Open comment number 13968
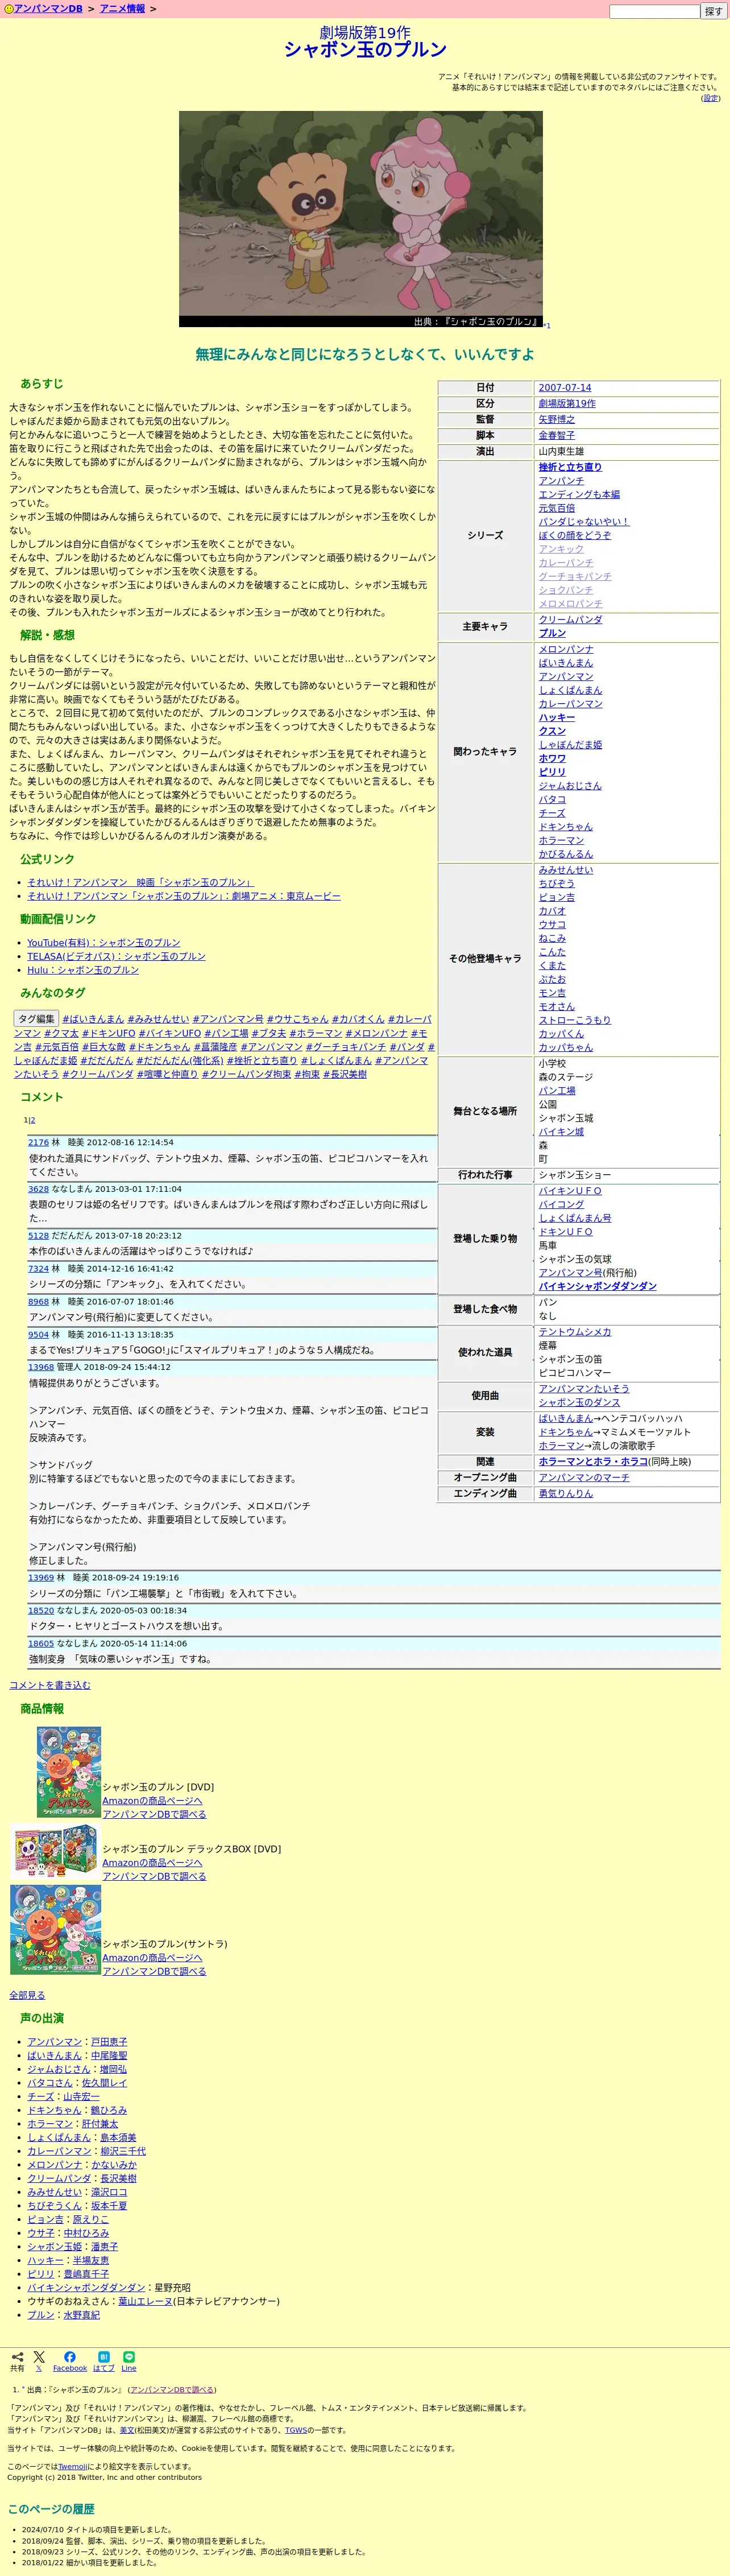Screen dimensions: 730x2576 [41, 1367]
